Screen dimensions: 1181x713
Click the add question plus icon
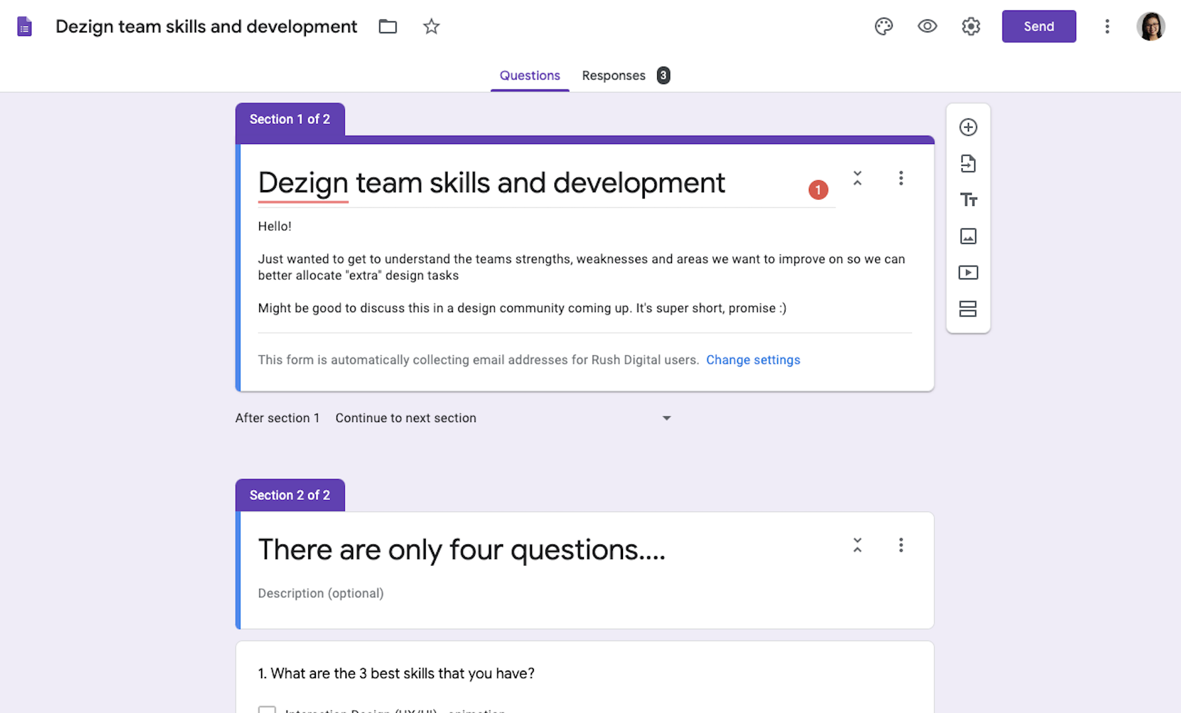(968, 127)
